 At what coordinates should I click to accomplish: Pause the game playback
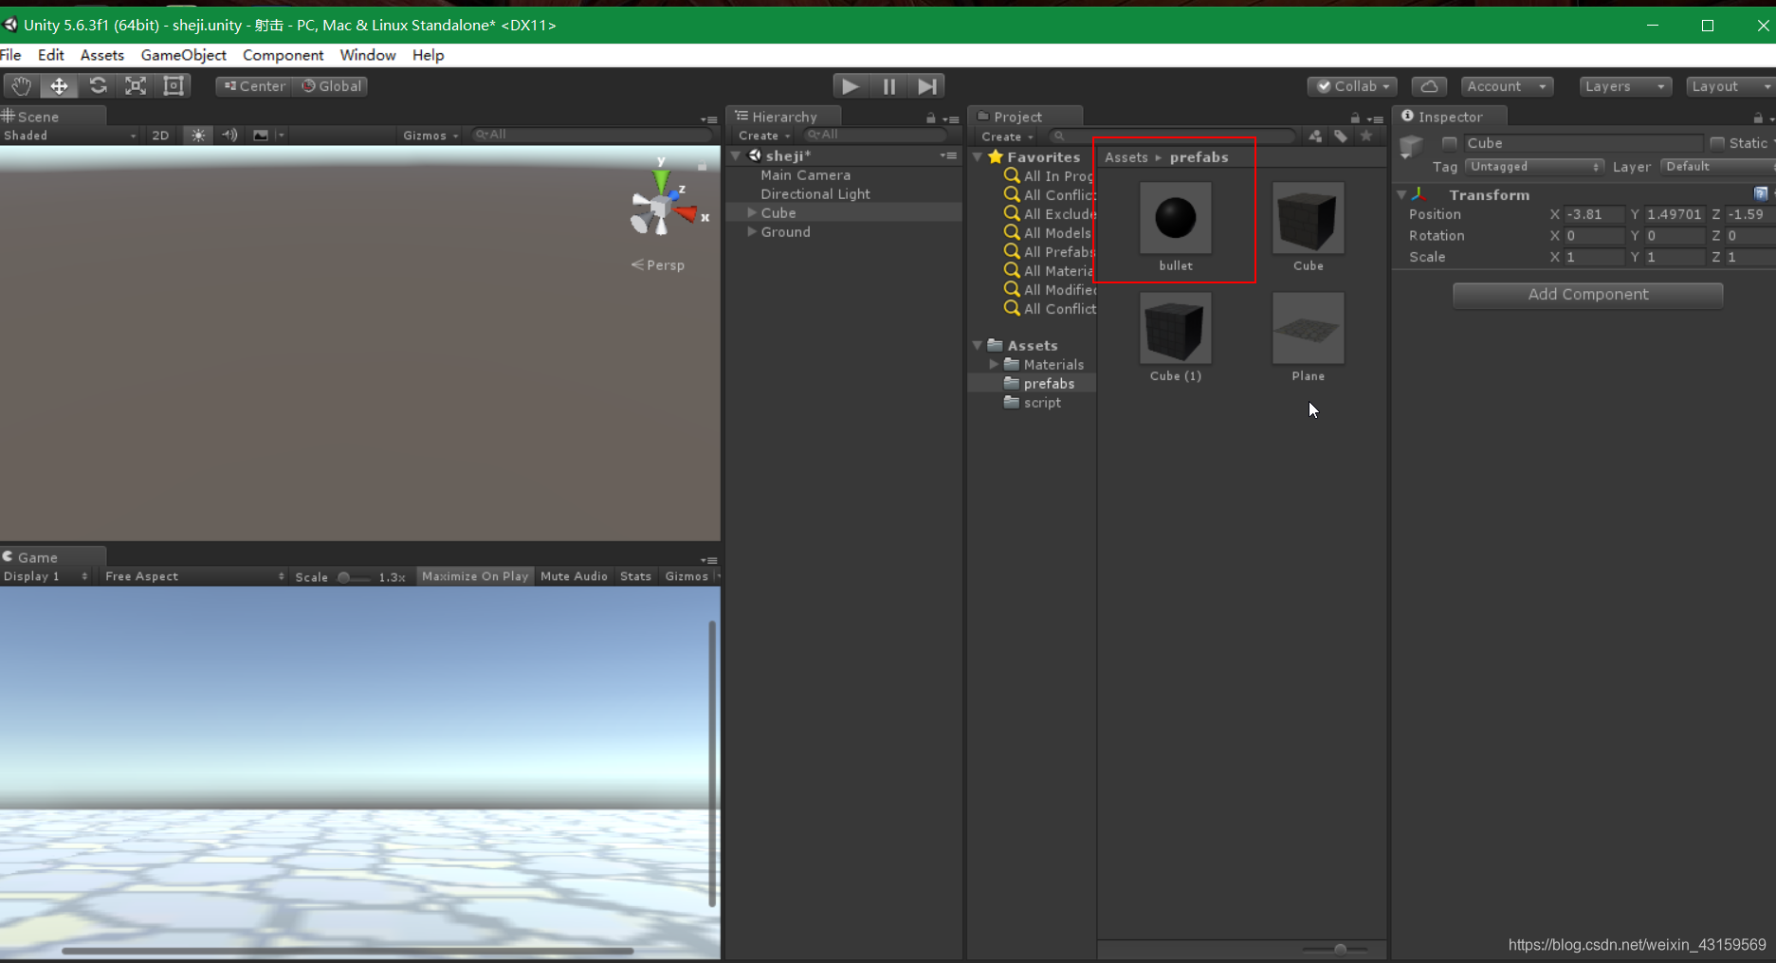pos(888,86)
